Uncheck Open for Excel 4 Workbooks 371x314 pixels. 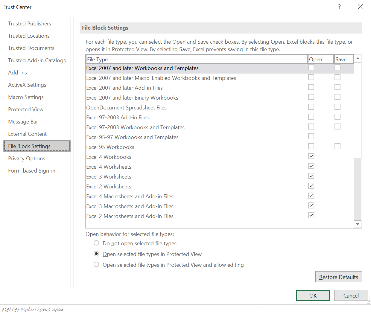tap(311, 156)
